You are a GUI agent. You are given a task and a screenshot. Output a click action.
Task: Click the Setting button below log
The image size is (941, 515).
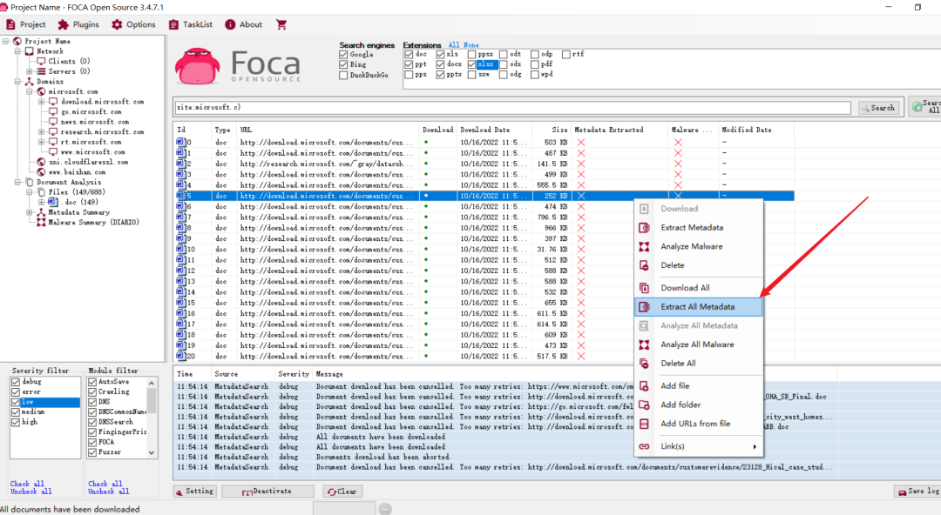coord(196,491)
